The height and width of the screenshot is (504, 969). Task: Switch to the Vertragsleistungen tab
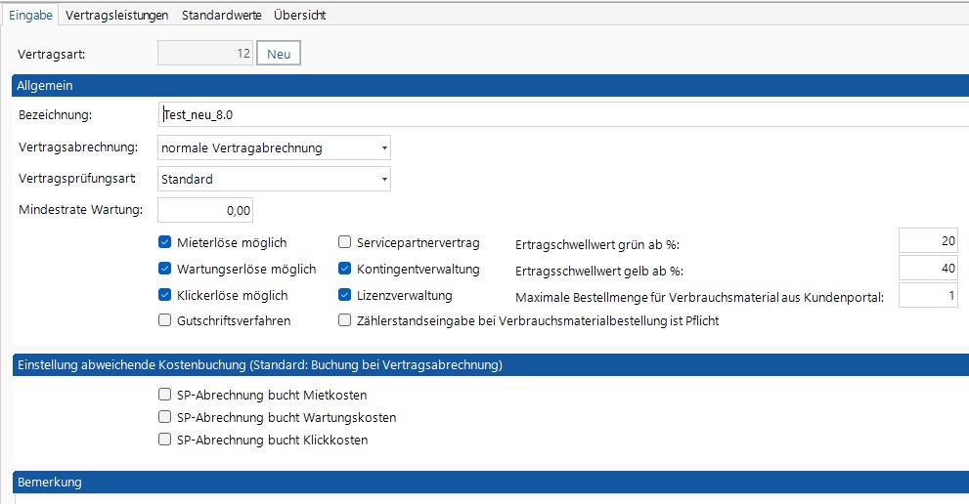pyautogui.click(x=116, y=15)
